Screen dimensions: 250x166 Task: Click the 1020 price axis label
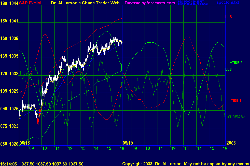(x=15, y=144)
